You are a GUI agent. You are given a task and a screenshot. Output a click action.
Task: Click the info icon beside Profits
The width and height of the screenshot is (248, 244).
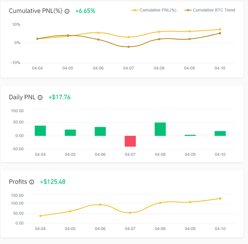pos(32,182)
